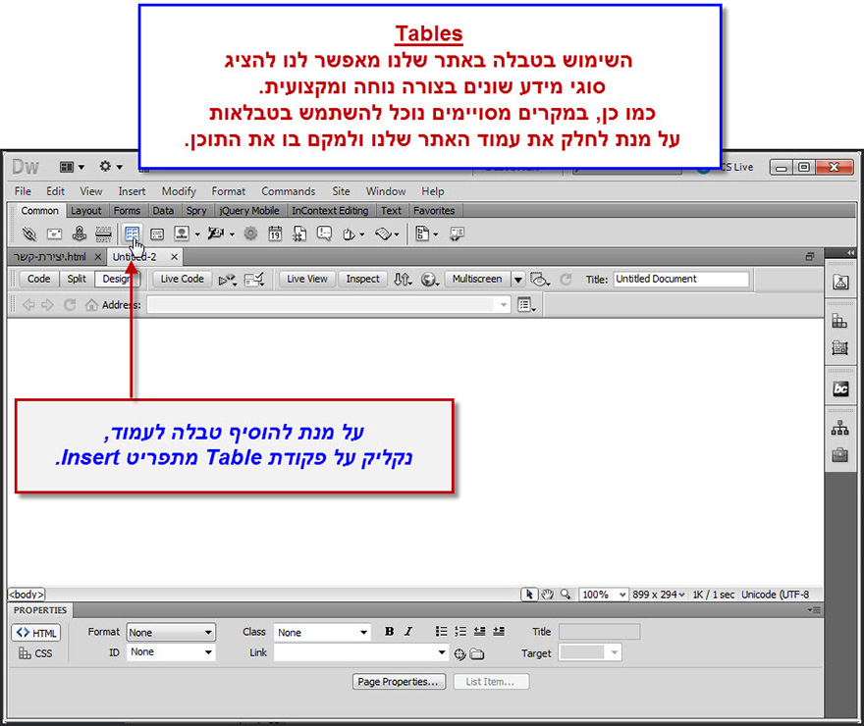
Task: Click the Script insert icon
Action: (384, 234)
